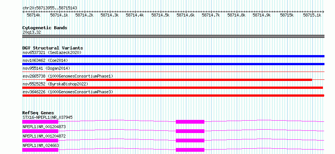
Task: Open transcript NPEPL1|NM_001204873 label
Action: click(x=44, y=127)
